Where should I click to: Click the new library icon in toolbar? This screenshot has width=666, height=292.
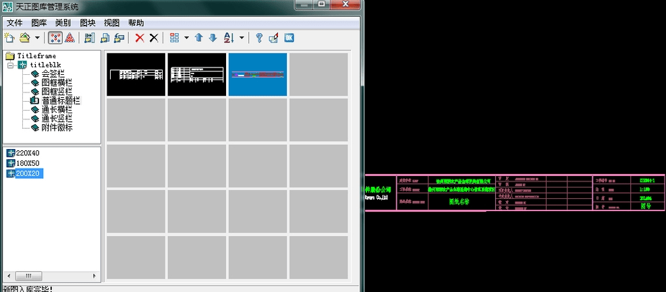[x=9, y=38]
